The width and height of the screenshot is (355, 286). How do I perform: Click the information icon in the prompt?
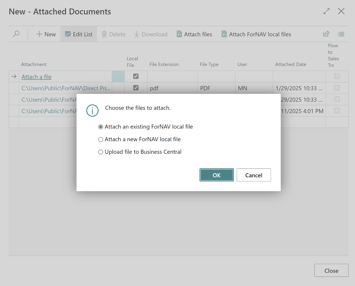point(92,111)
